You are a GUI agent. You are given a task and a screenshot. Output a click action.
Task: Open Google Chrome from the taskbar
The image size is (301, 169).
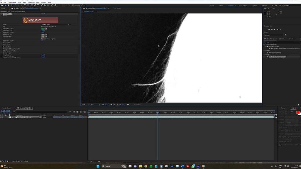coord(146,166)
